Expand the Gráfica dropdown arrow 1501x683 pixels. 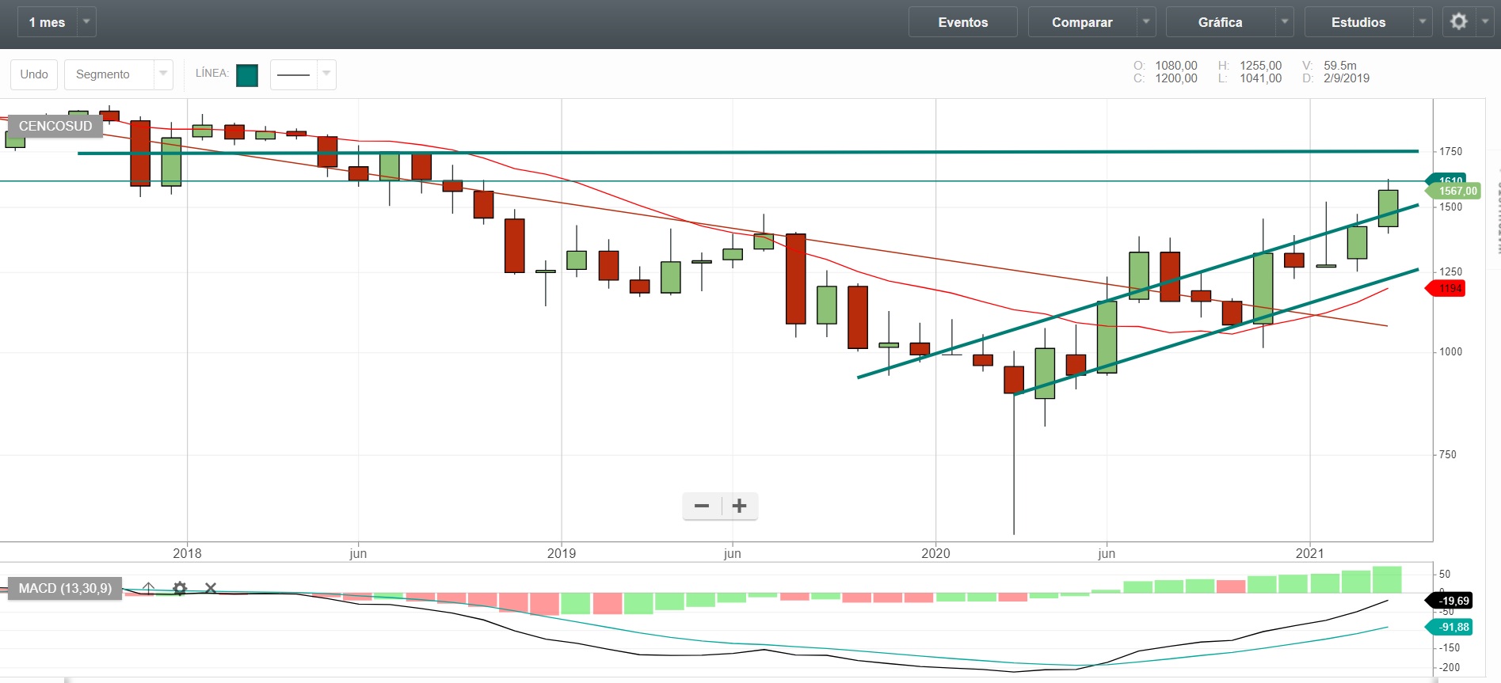point(1285,22)
